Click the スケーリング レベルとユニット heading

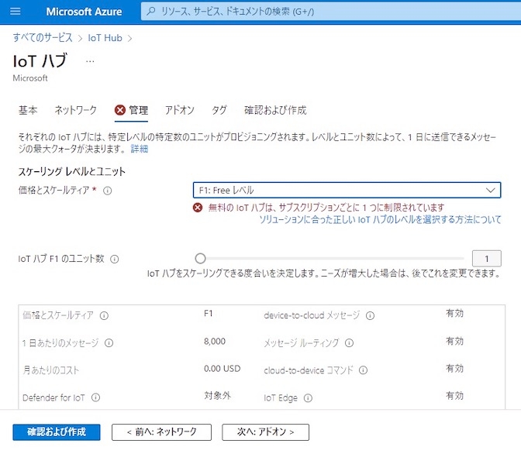(72, 172)
